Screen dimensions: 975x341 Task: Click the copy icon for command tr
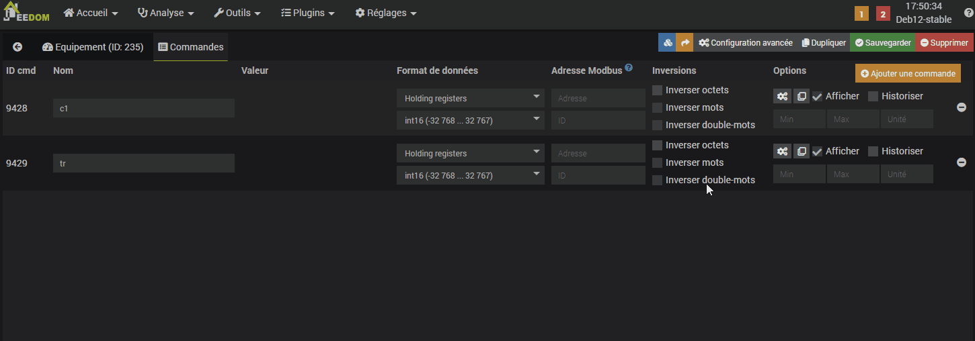click(802, 151)
